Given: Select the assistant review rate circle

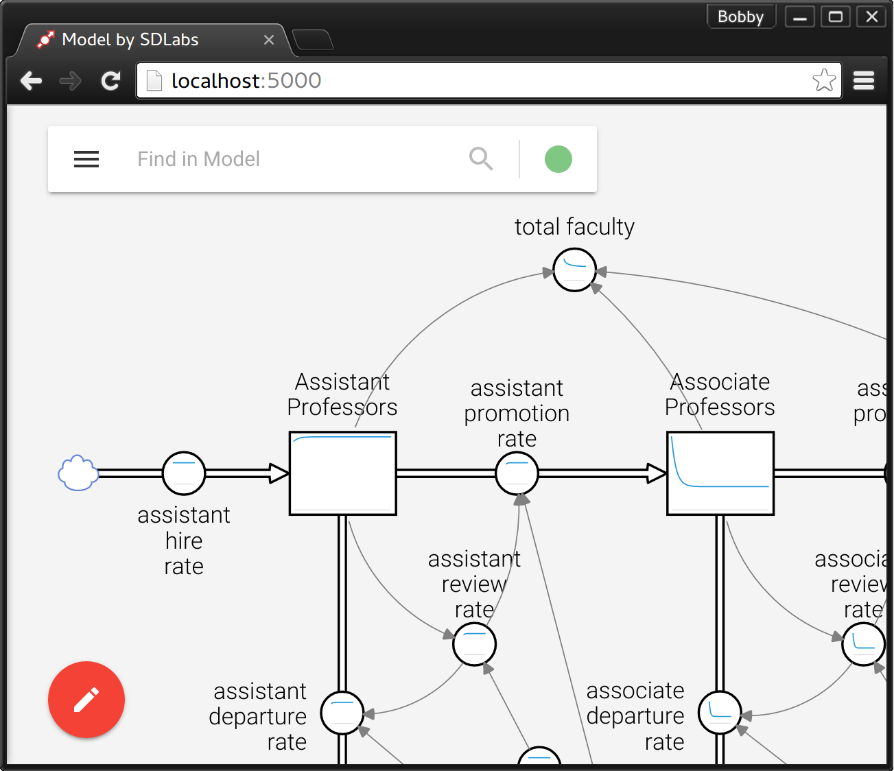Looking at the screenshot, I should (x=475, y=644).
